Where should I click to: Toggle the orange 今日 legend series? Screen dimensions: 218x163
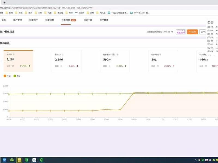point(7,76)
